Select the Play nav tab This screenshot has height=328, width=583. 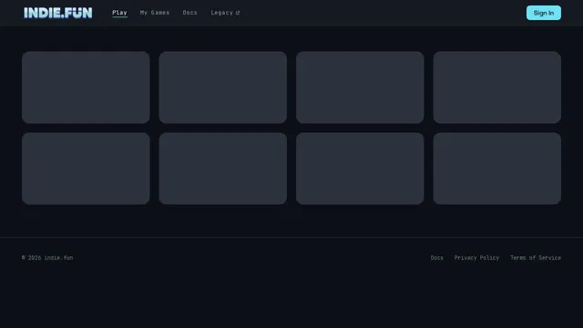pyautogui.click(x=119, y=13)
